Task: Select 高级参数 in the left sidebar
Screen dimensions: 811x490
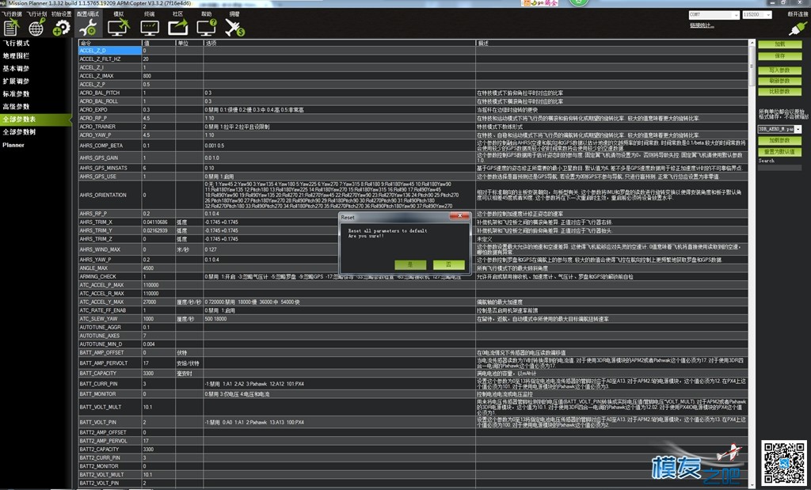Action: 16,107
